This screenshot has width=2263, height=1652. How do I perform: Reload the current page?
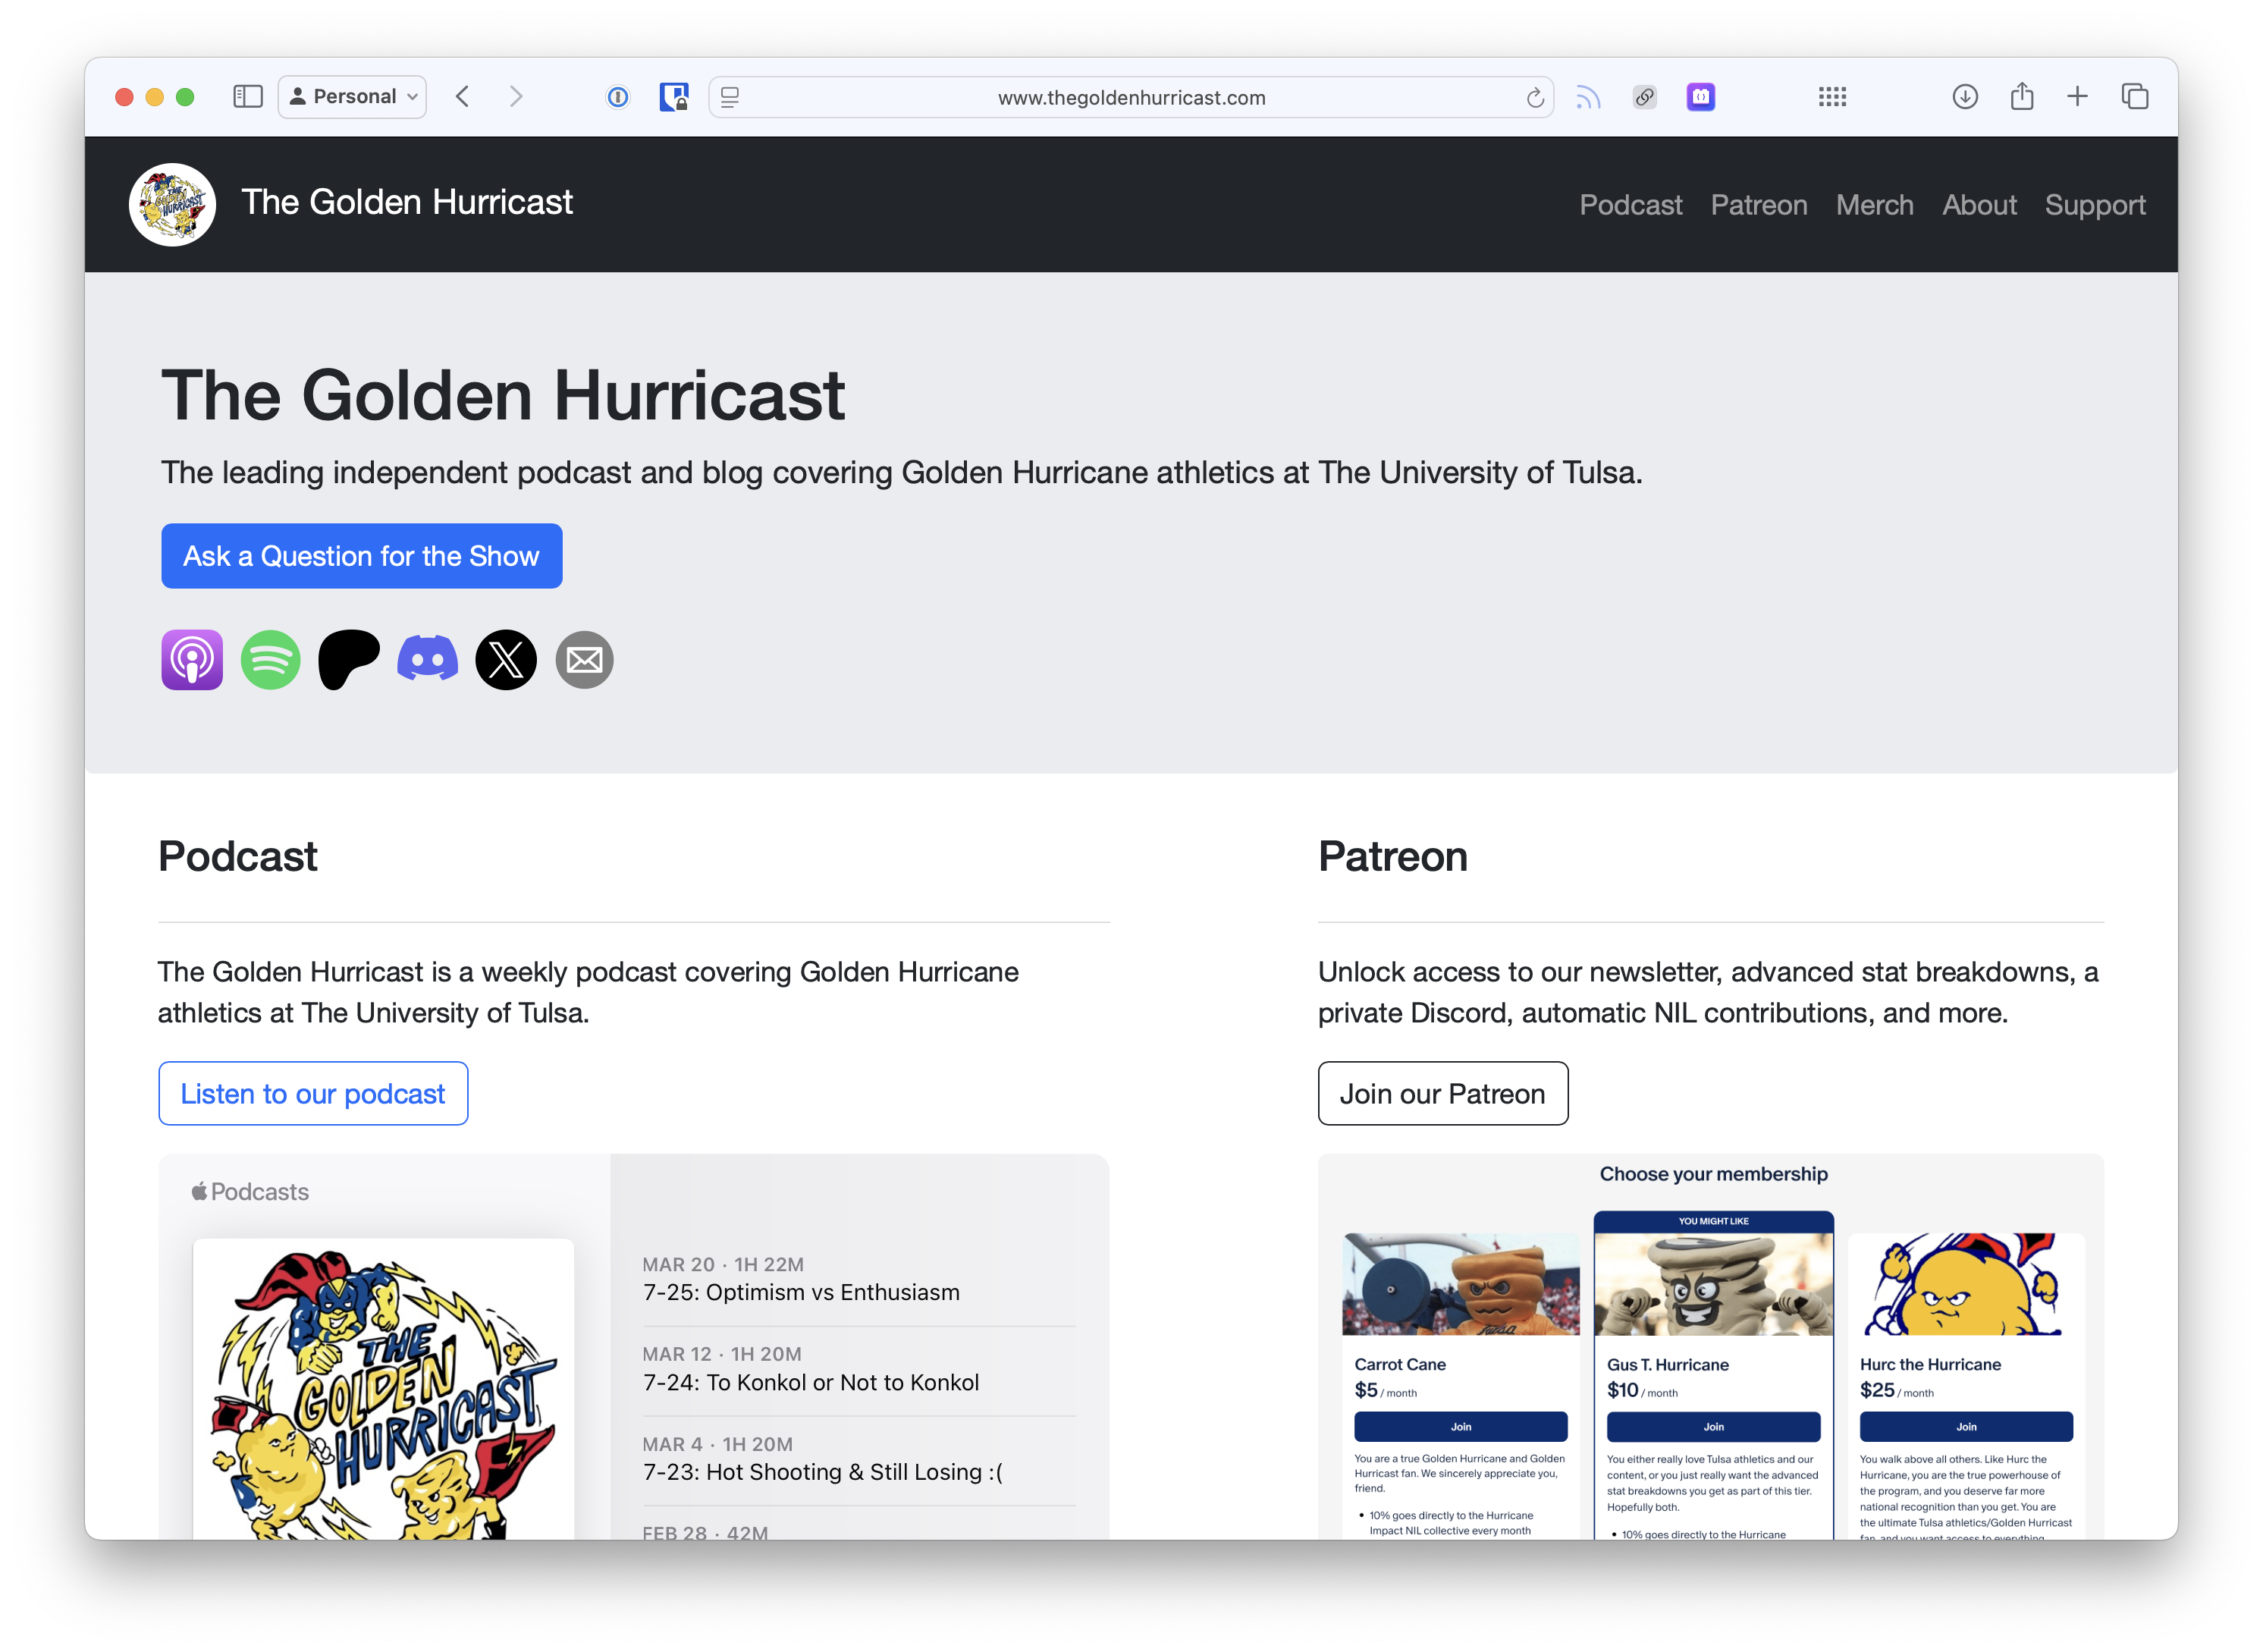[x=1534, y=97]
